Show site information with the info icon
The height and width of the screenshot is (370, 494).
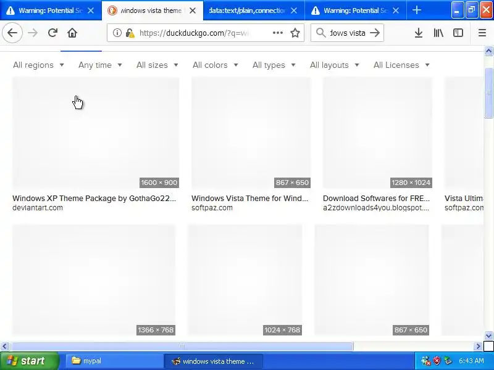pyautogui.click(x=117, y=33)
